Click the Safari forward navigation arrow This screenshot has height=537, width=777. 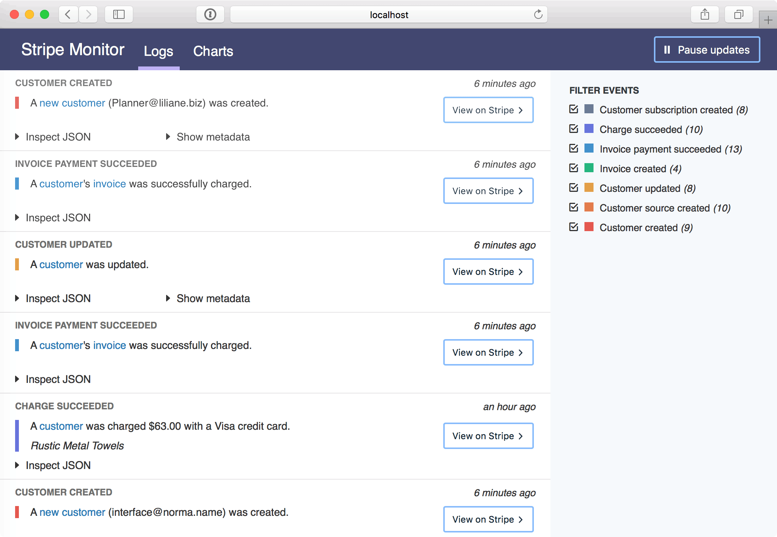tap(88, 14)
